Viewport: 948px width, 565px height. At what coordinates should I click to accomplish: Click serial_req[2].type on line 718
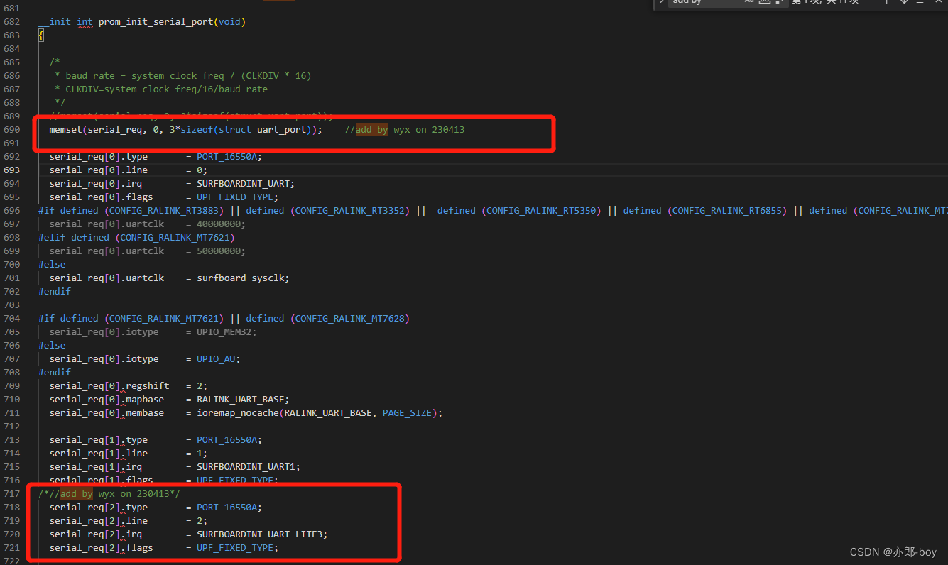[x=98, y=508]
